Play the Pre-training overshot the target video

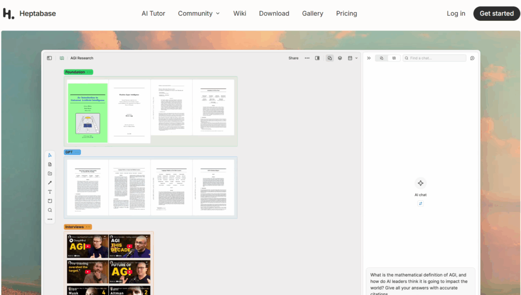point(88,272)
